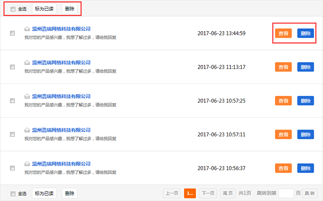Image resolution: width=323 pixels, height=201 pixels.
Task: Open company link in the 13:44:59 message
Action: (x=61, y=29)
